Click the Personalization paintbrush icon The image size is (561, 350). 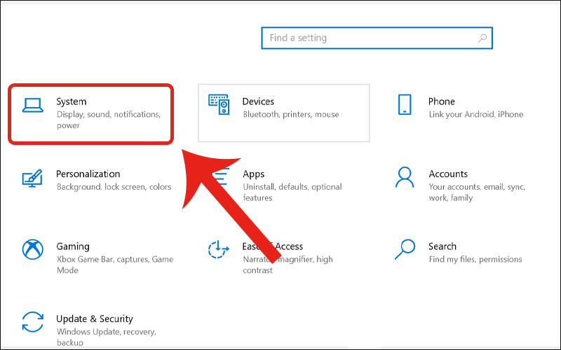32,178
